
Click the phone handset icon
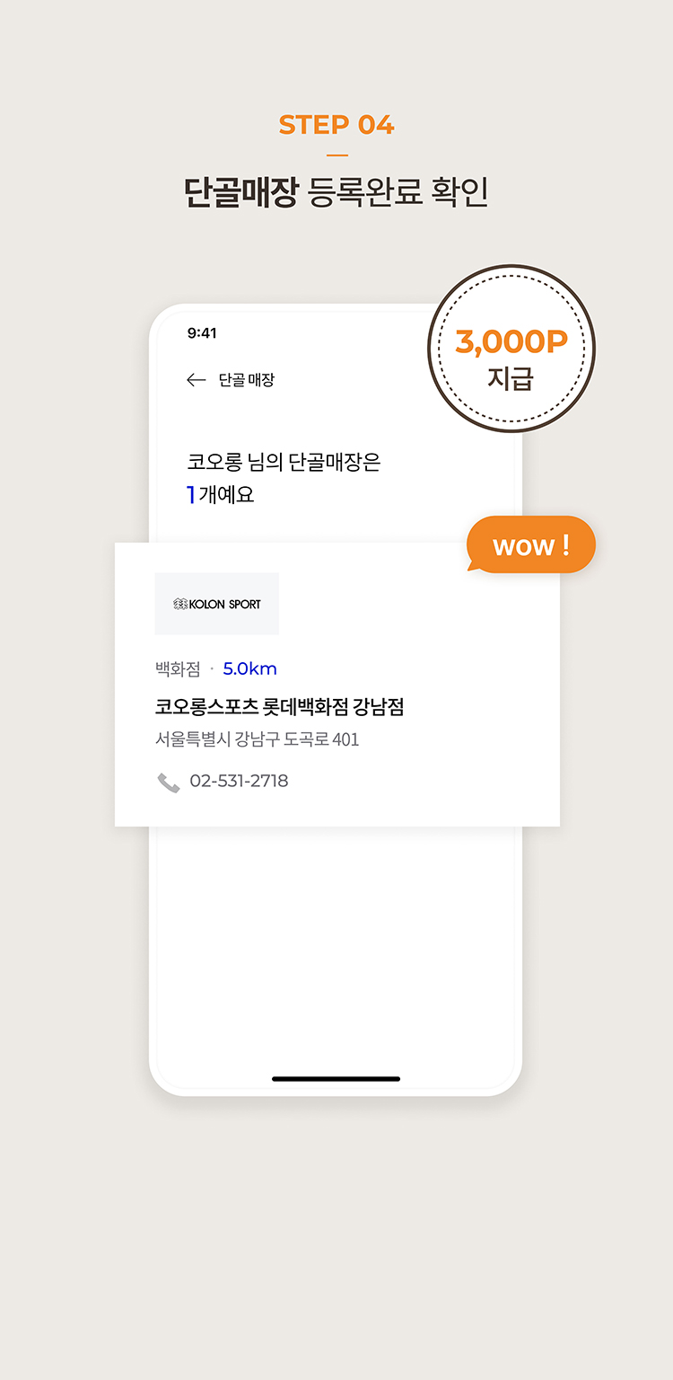click(168, 783)
